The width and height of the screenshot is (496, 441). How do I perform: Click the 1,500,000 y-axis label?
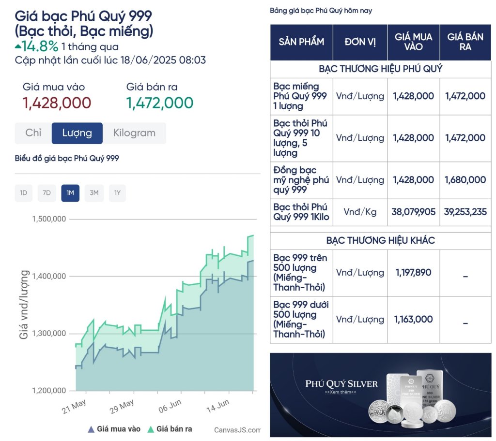49,219
